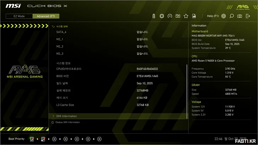This screenshot has height=145, width=258.
Task: Expand the DMI Information chevron
Action: click(x=53, y=116)
